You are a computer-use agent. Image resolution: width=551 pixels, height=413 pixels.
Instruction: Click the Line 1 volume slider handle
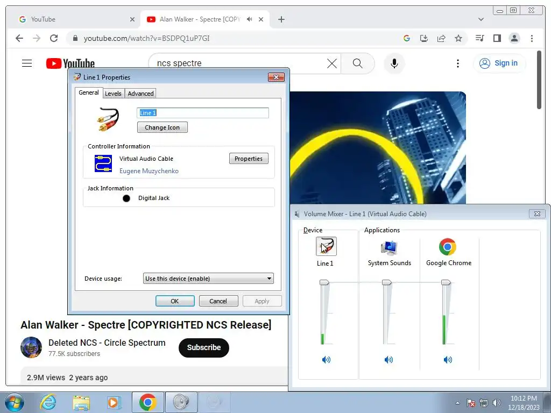point(324,282)
